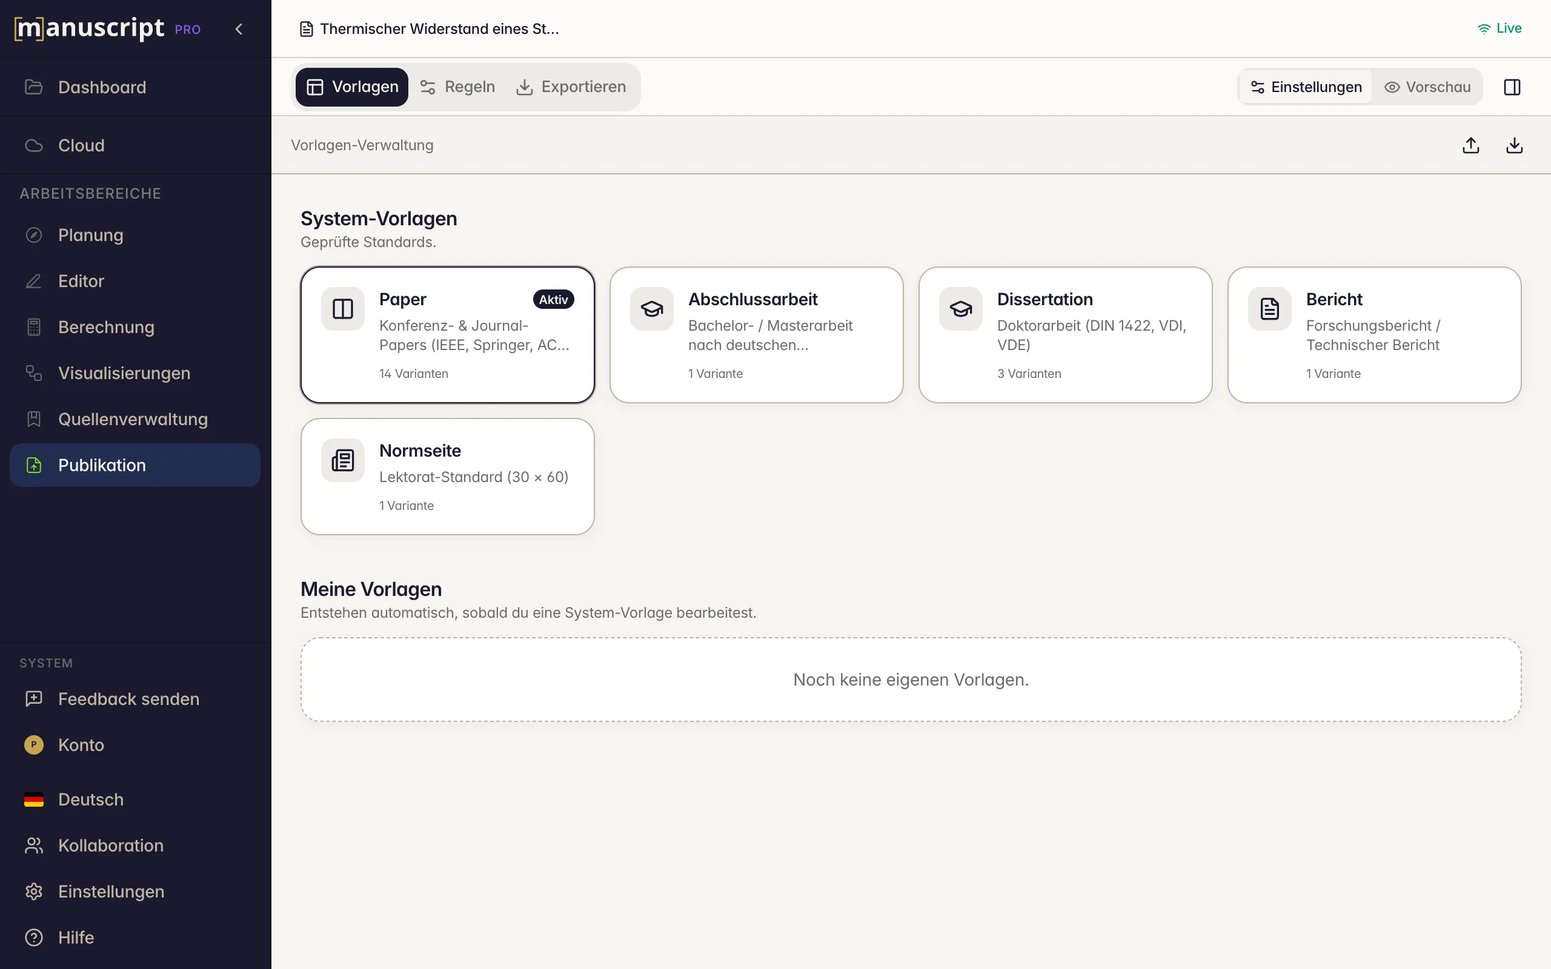The image size is (1551, 969).
Task: Go to the Planung workspace
Action: 135,235
